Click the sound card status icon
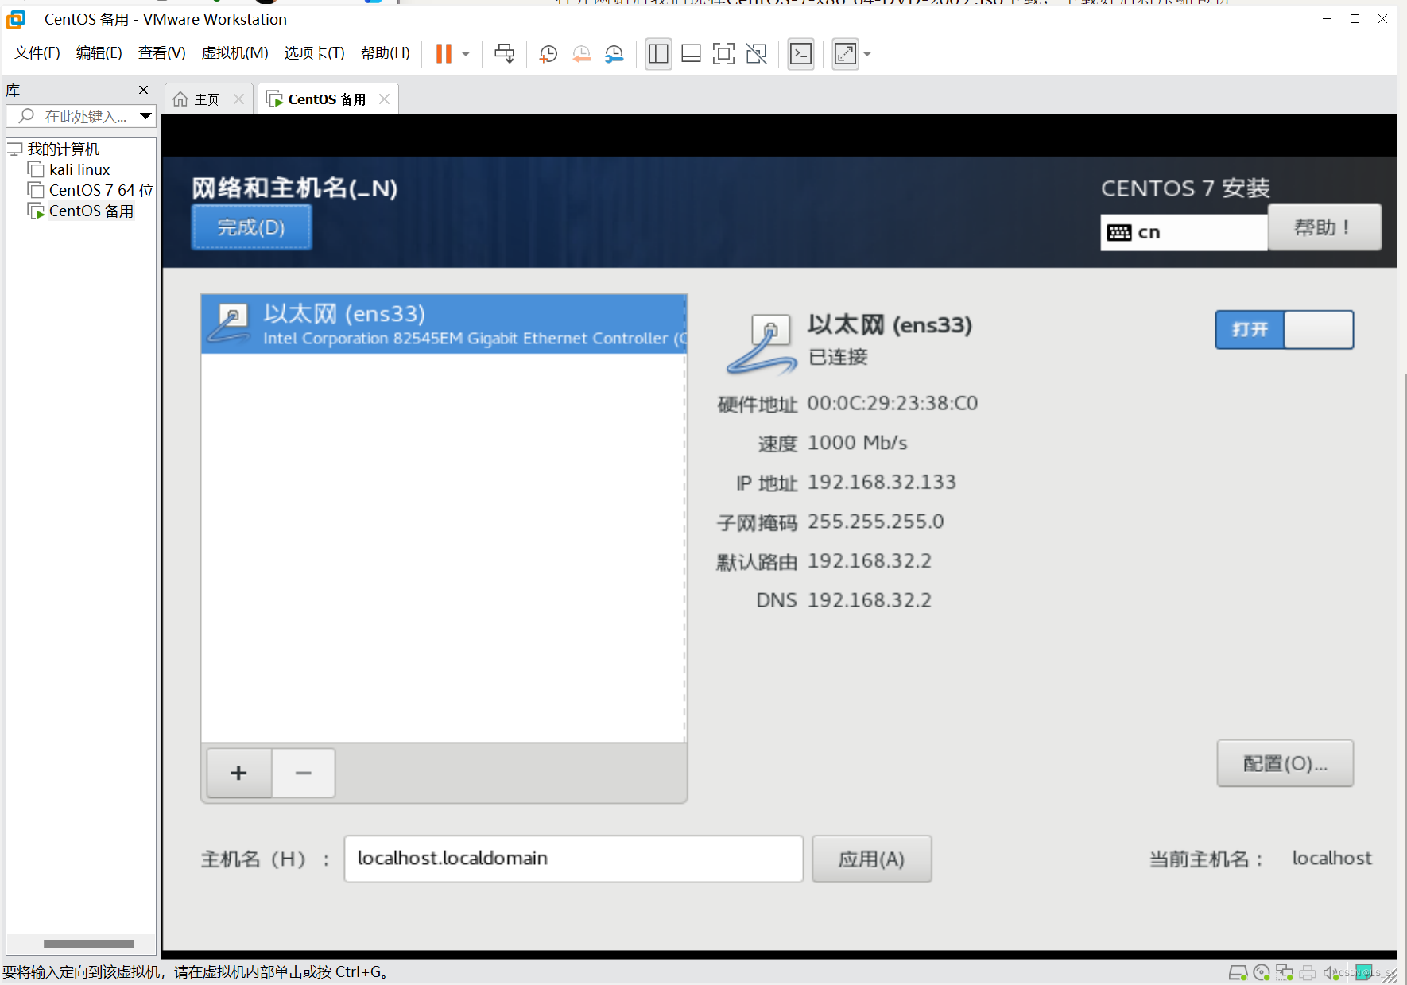Viewport: 1407px width, 985px height. (1330, 972)
